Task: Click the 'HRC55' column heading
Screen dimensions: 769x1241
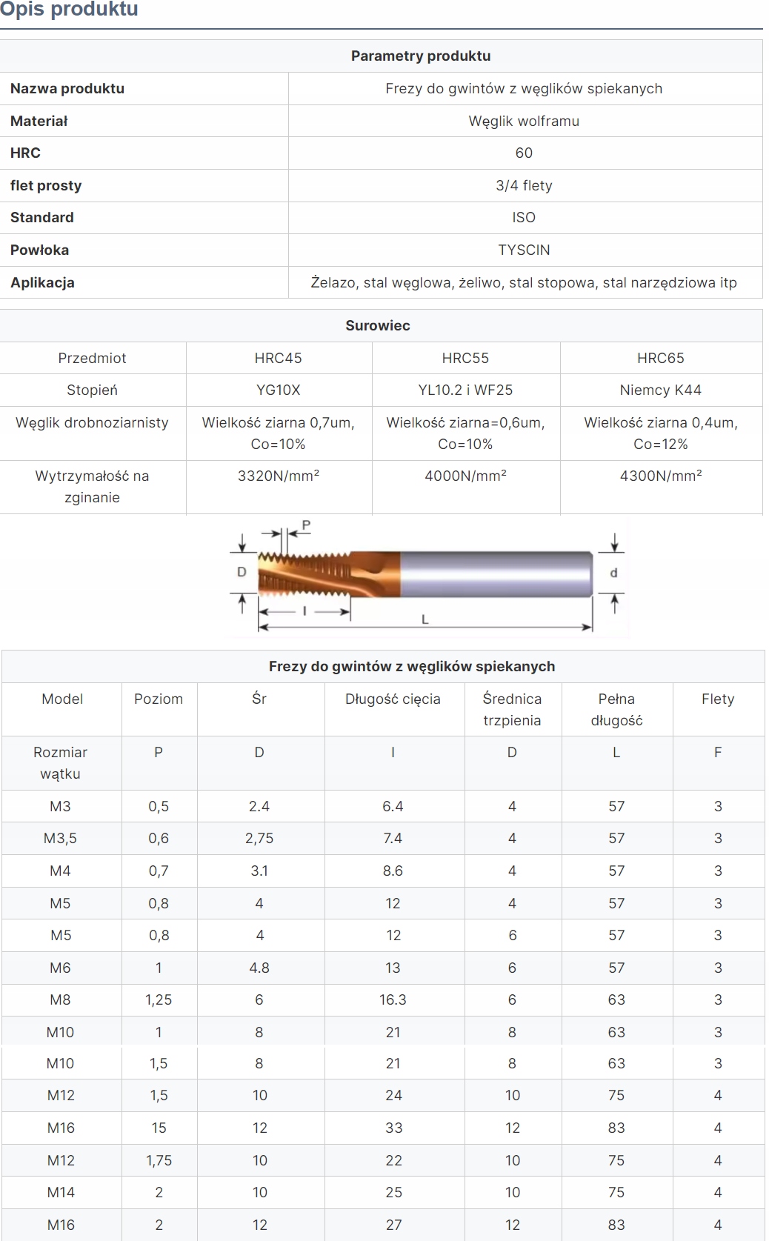Action: tap(465, 358)
